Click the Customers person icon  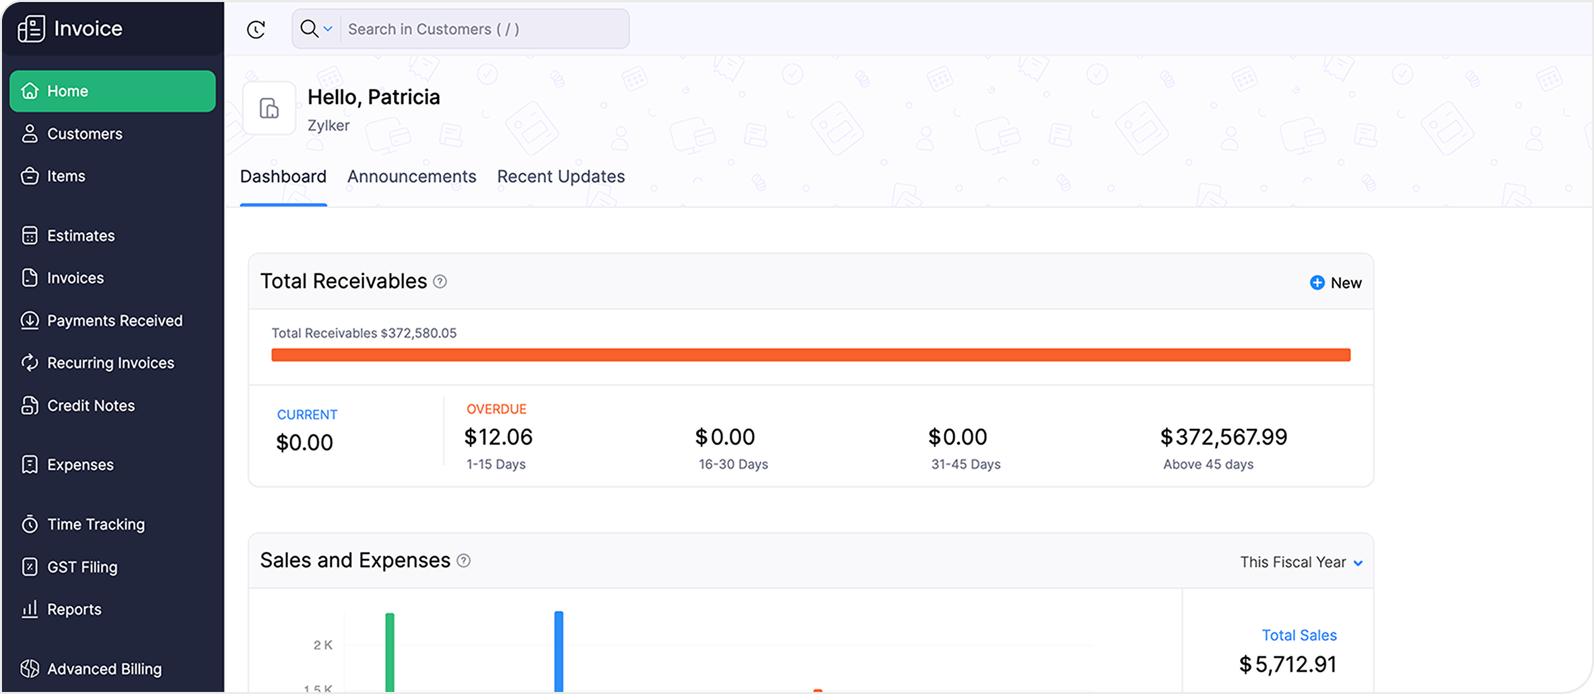point(30,133)
